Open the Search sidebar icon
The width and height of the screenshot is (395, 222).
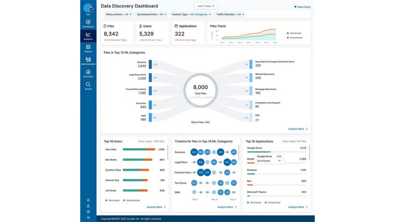(x=88, y=84)
